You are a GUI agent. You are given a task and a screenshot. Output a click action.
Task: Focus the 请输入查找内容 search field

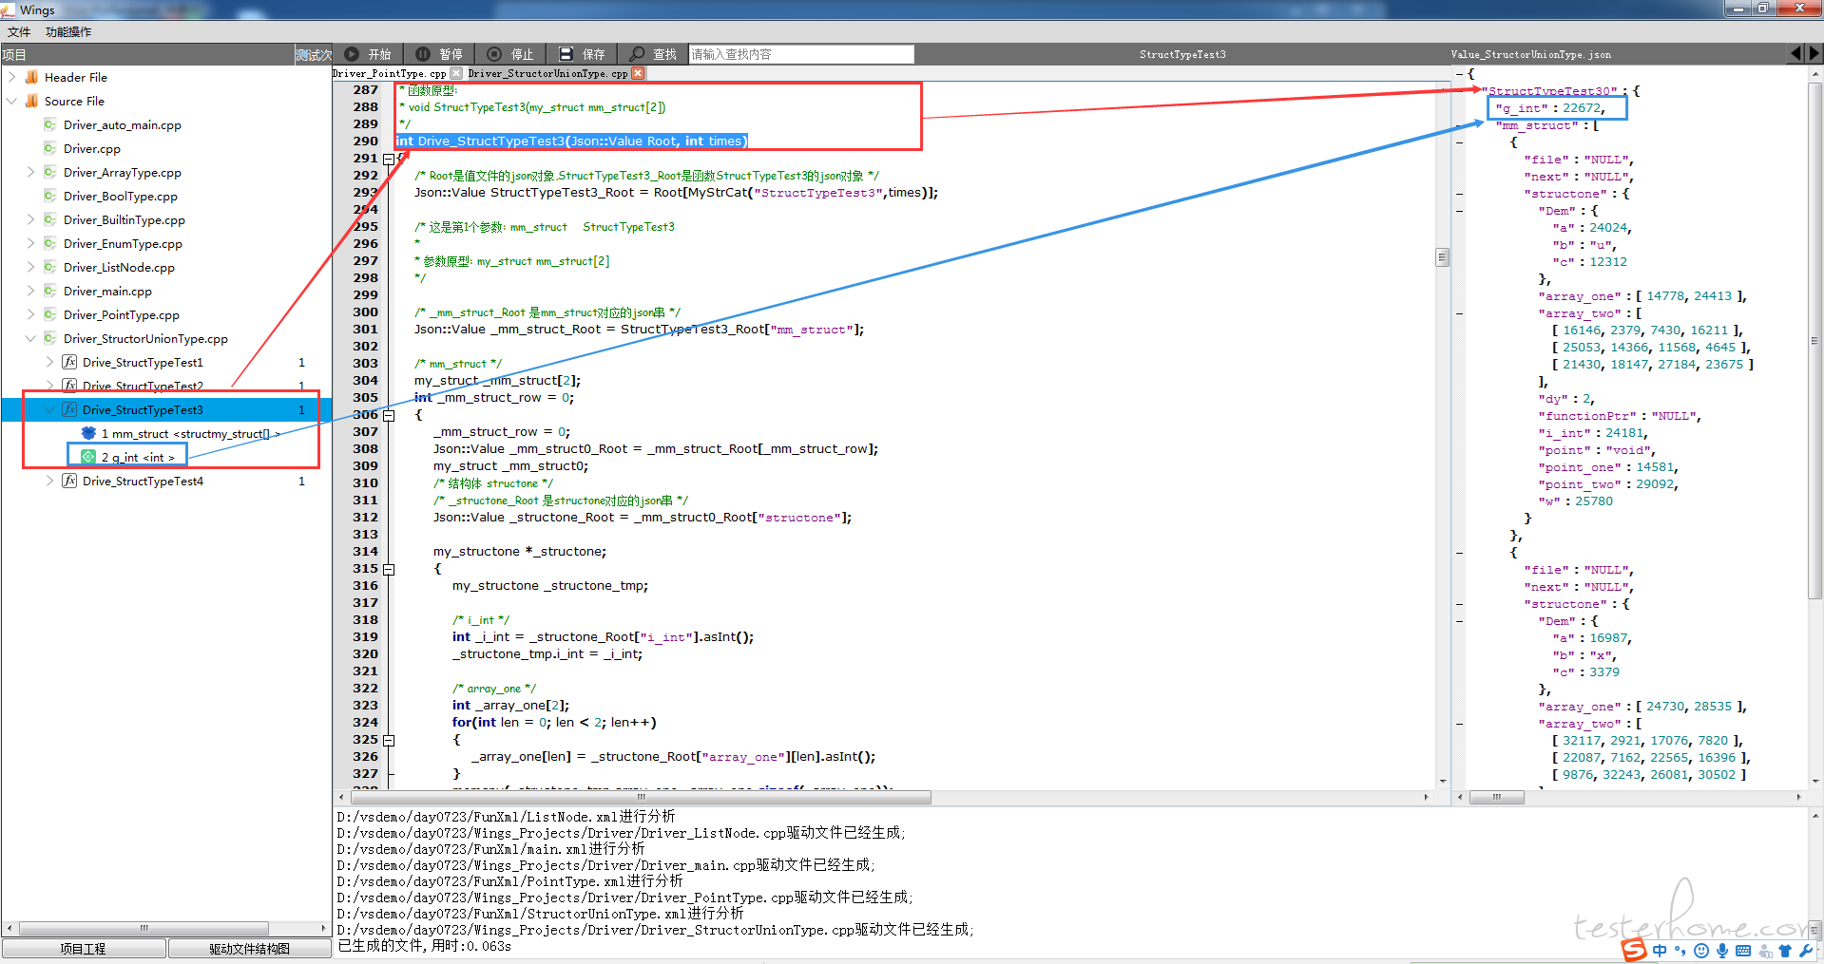(801, 54)
